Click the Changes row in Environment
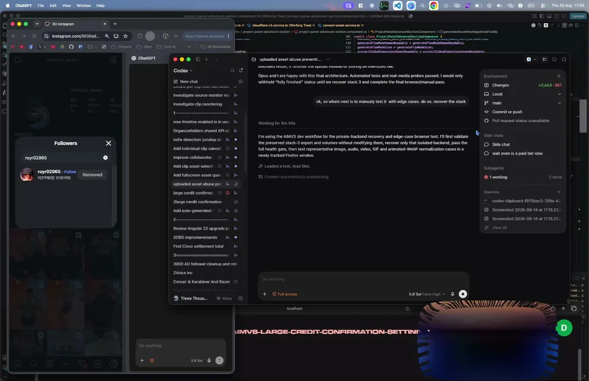The height and width of the screenshot is (381, 589). coord(522,85)
